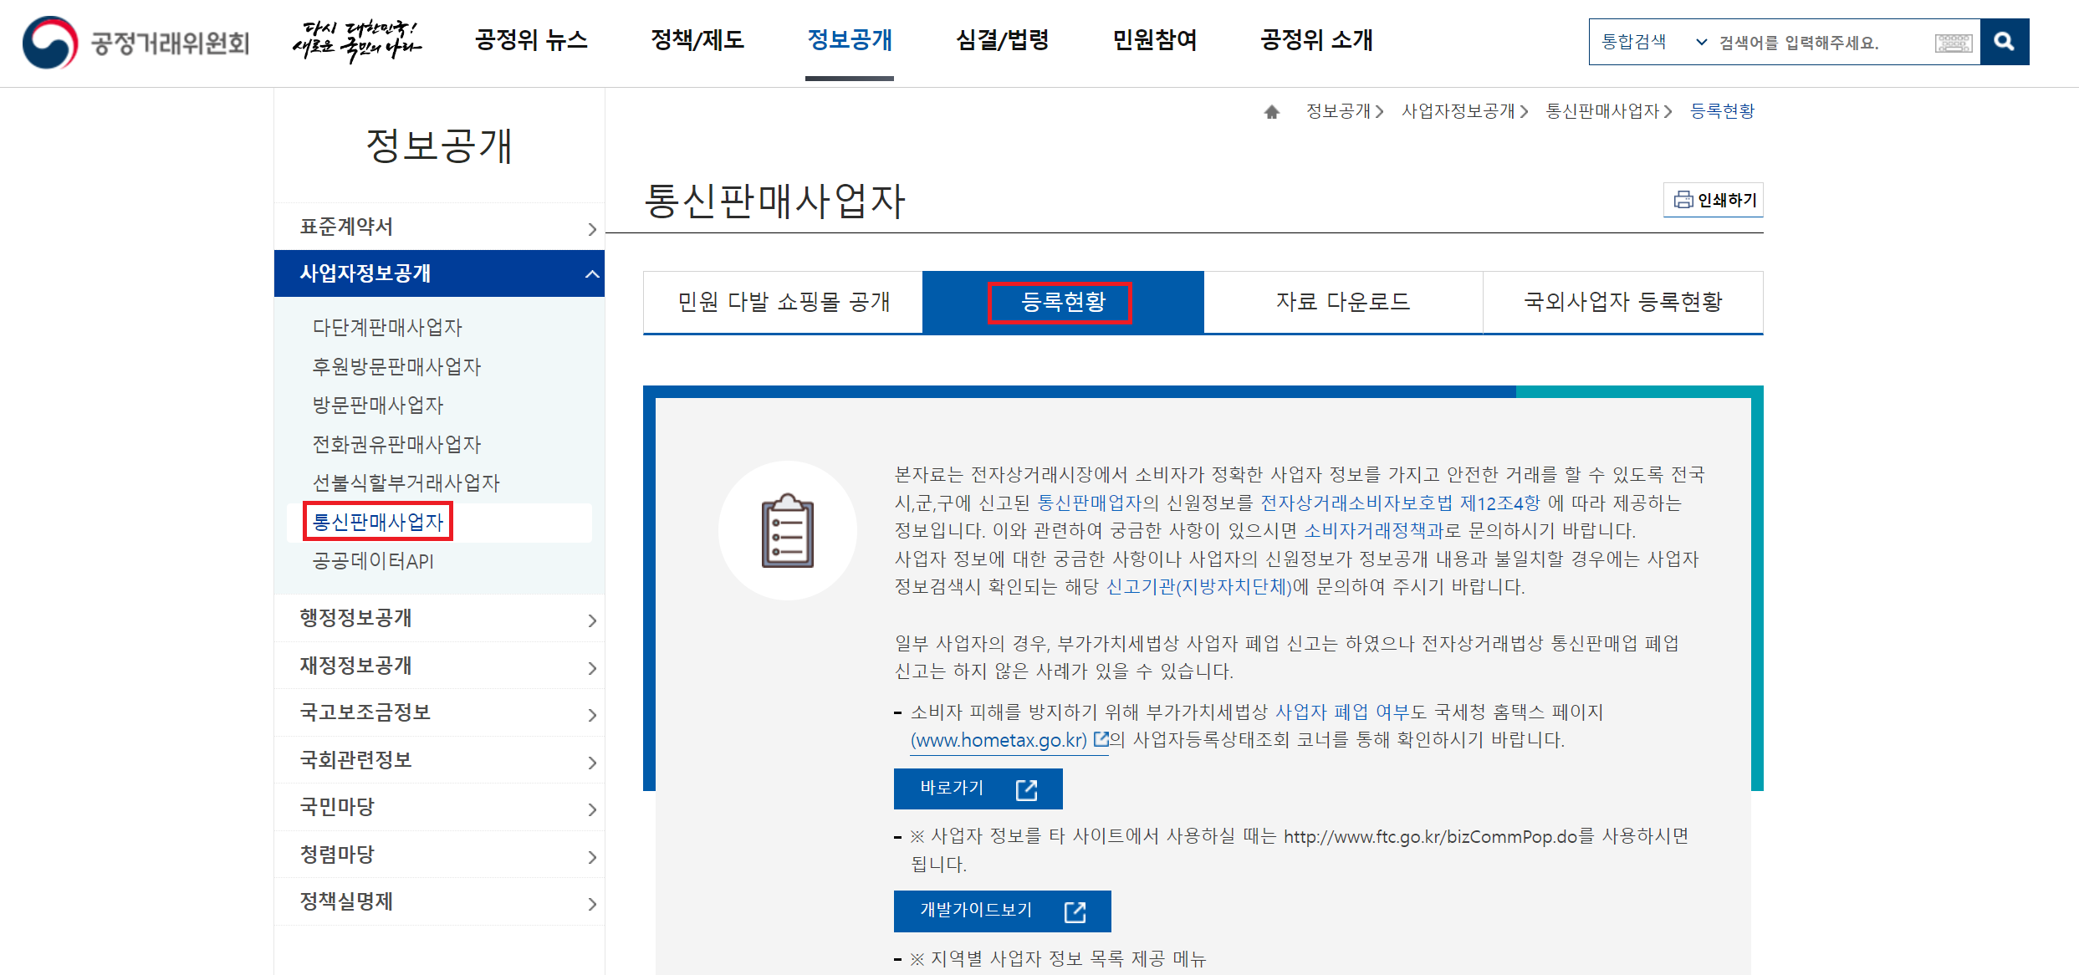This screenshot has width=2079, height=975.
Task: Open the 통합검색 dropdown selector
Action: click(1652, 42)
